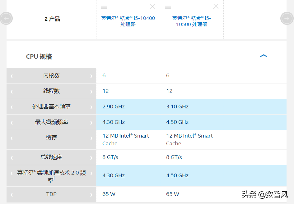Click the drag handle icon above i5-10500
Image resolution: width=294 pixels, height=204 pixels.
[168, 6]
